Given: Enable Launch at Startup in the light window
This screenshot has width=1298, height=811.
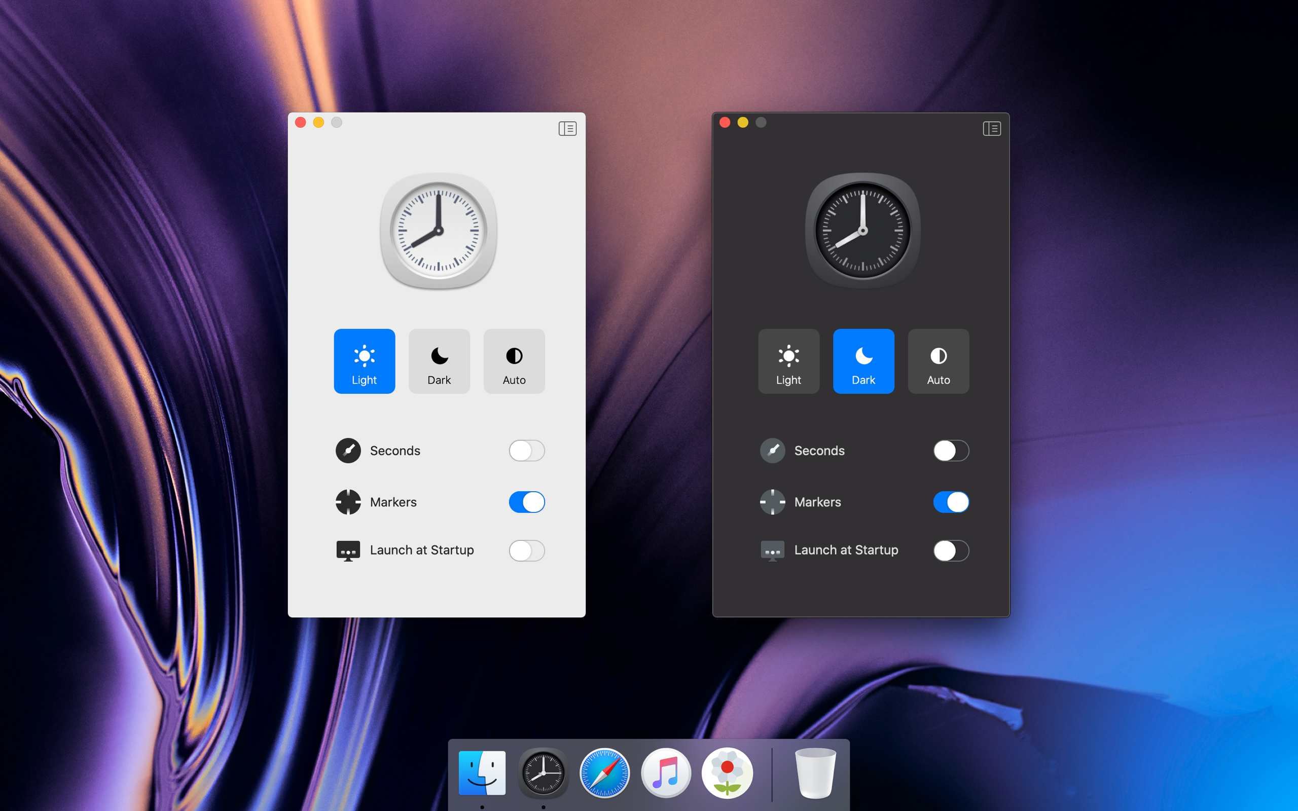Looking at the screenshot, I should [527, 551].
